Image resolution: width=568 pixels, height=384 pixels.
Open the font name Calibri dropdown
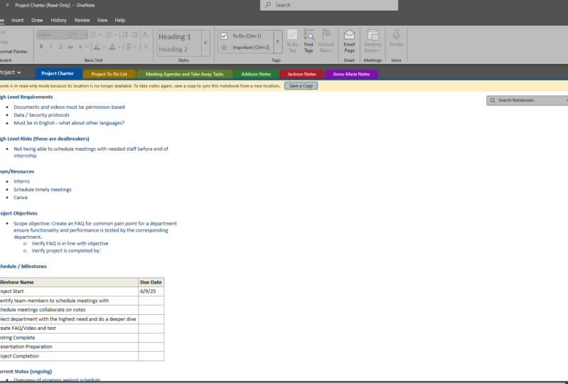pyautogui.click(x=67, y=35)
